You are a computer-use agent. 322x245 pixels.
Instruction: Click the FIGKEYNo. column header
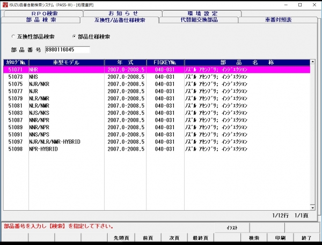click(x=165, y=62)
